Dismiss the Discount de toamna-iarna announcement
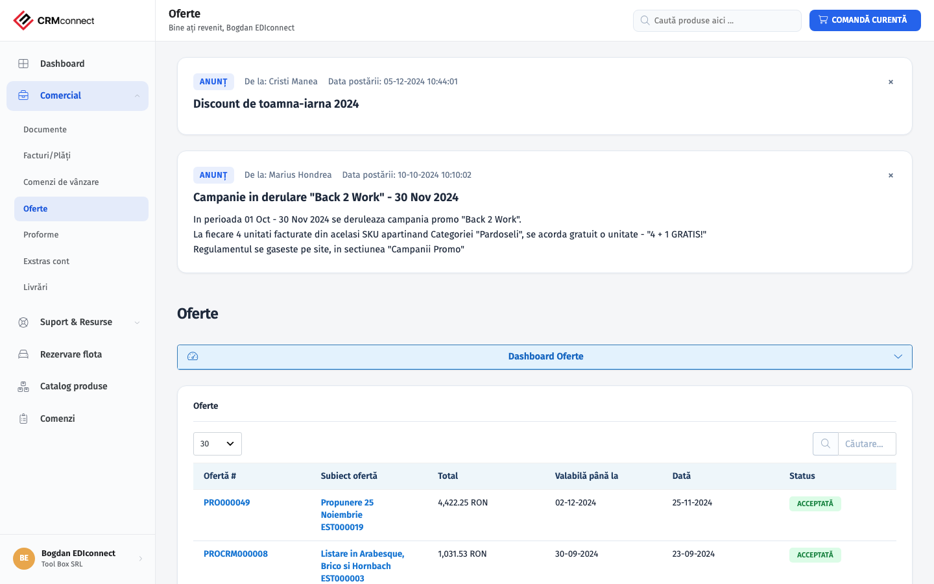The width and height of the screenshot is (934, 584). [x=891, y=82]
